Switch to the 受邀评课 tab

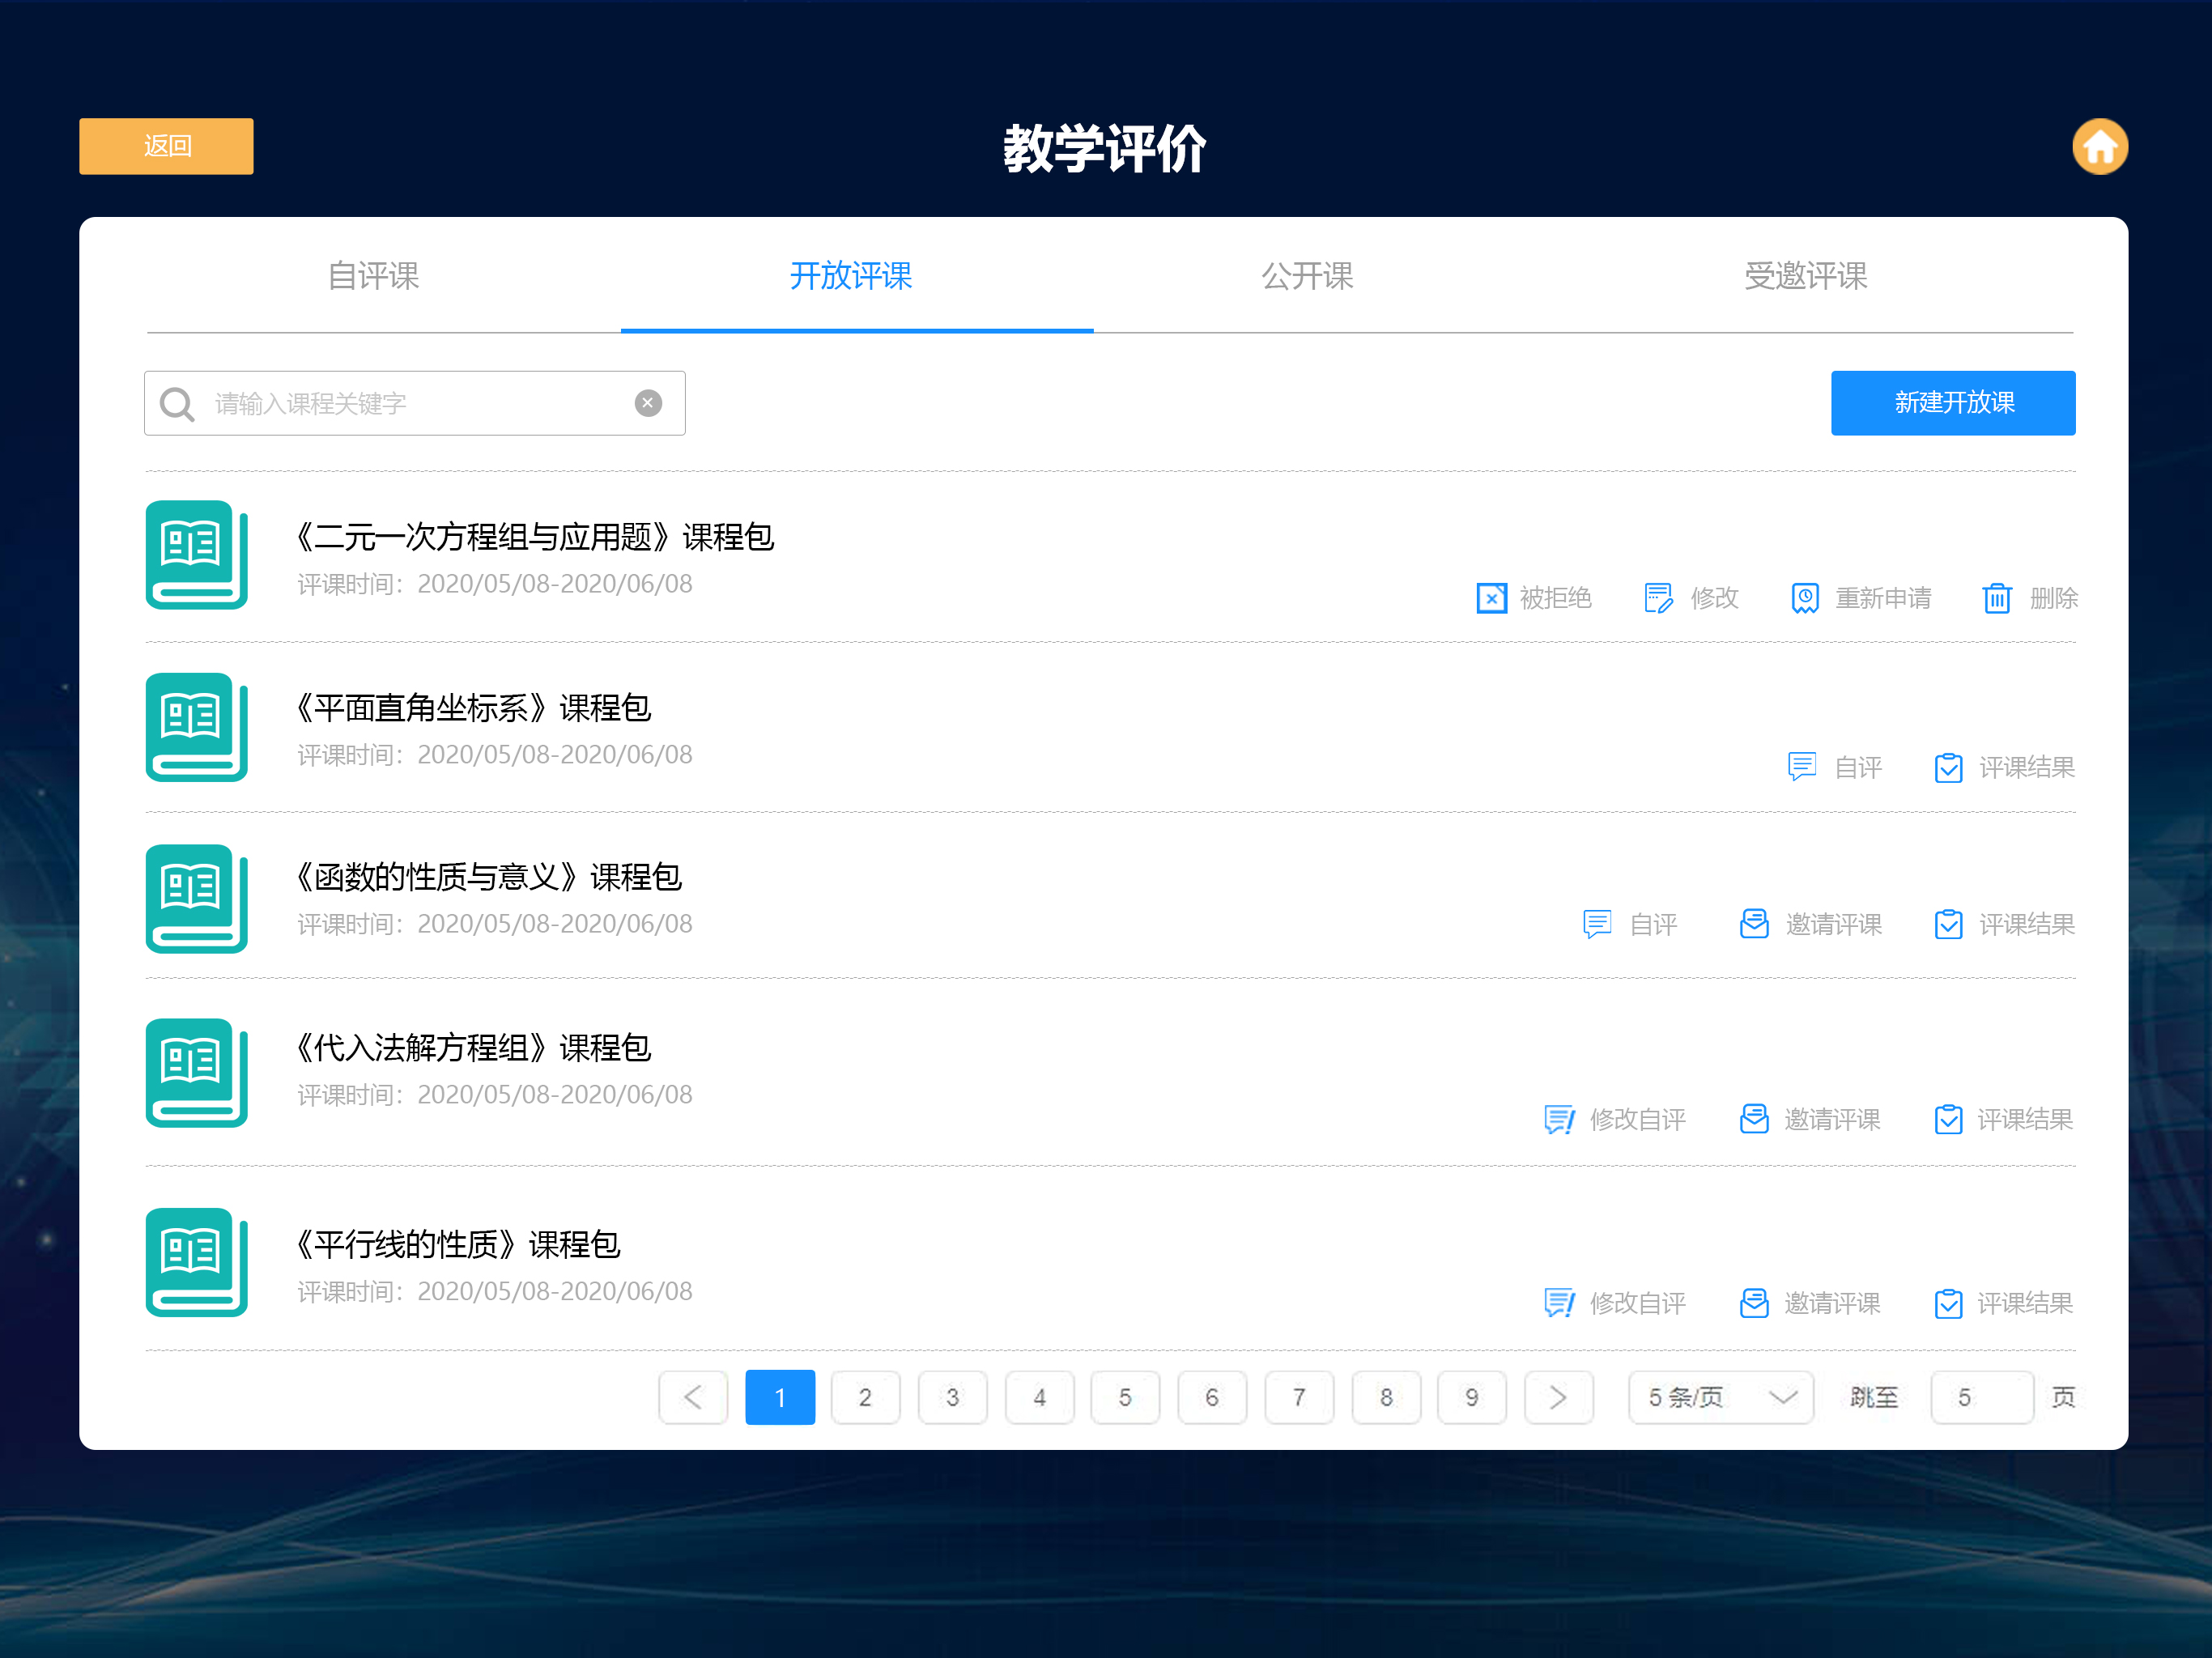tap(1805, 276)
